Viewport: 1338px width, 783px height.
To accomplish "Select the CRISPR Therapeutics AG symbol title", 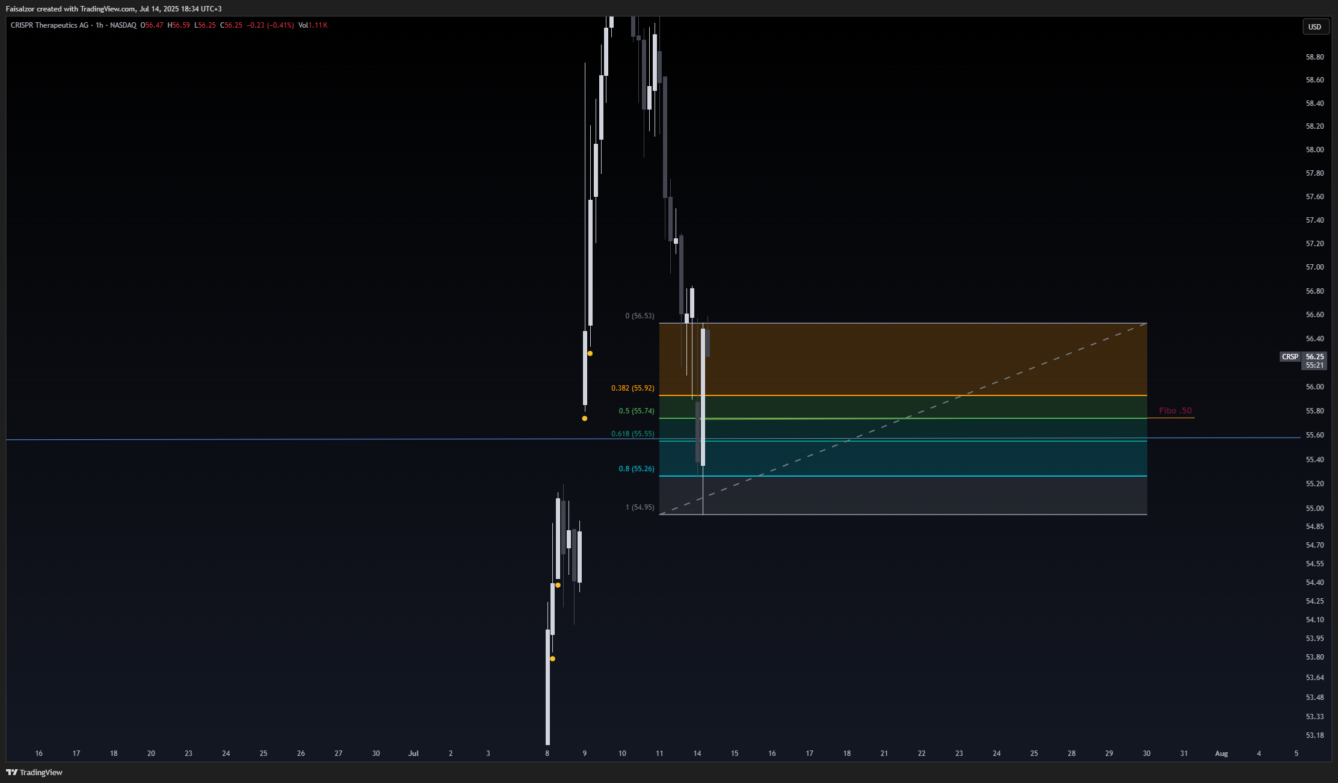I will (x=49, y=25).
